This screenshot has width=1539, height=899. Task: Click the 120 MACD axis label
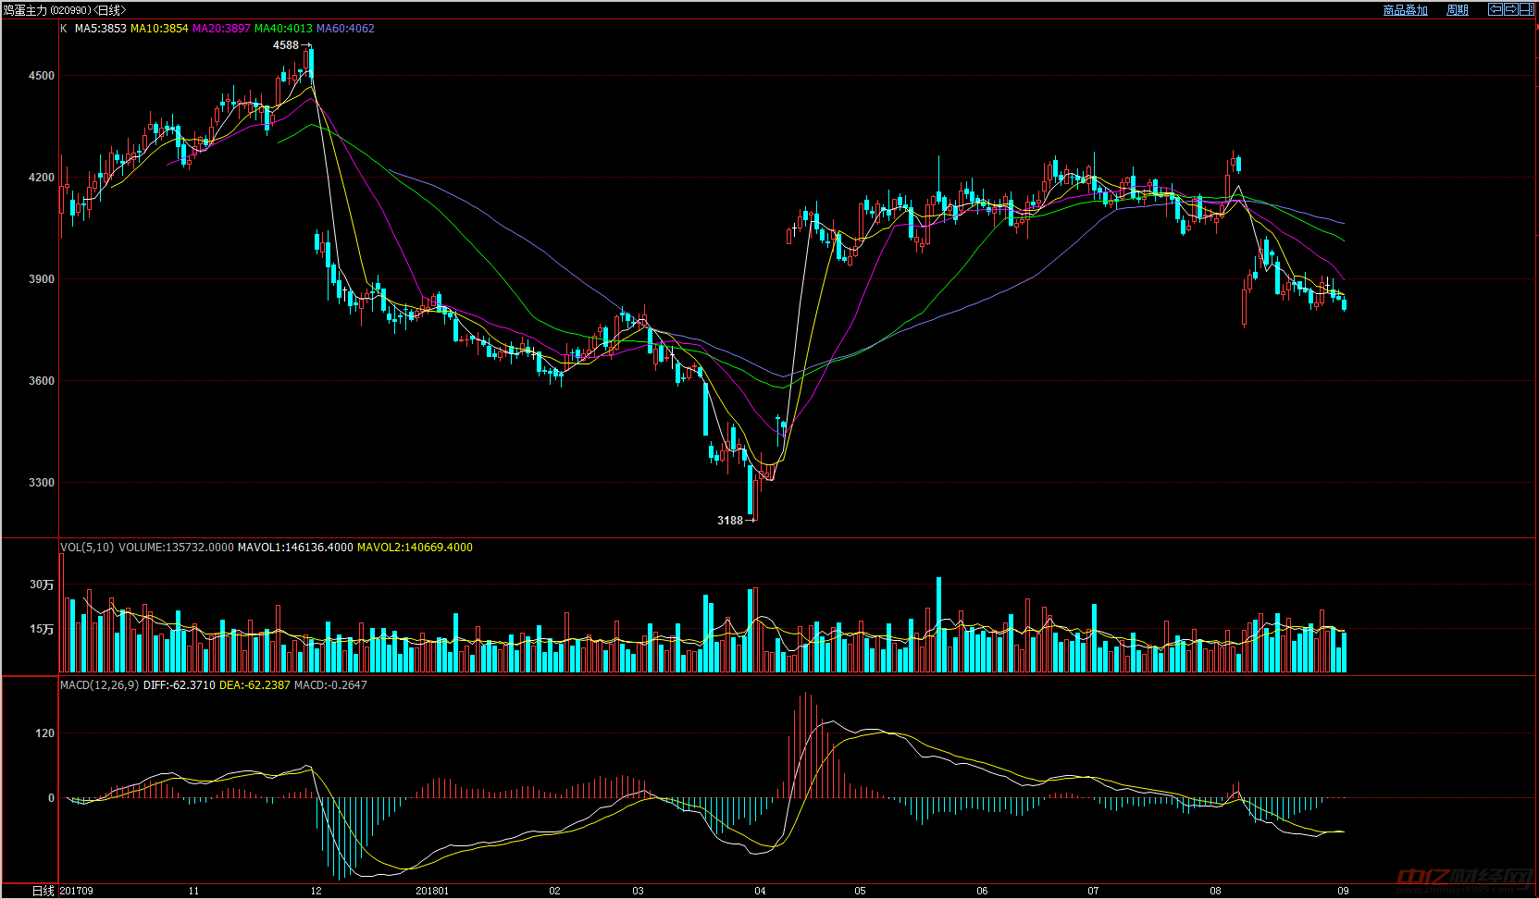(x=45, y=733)
